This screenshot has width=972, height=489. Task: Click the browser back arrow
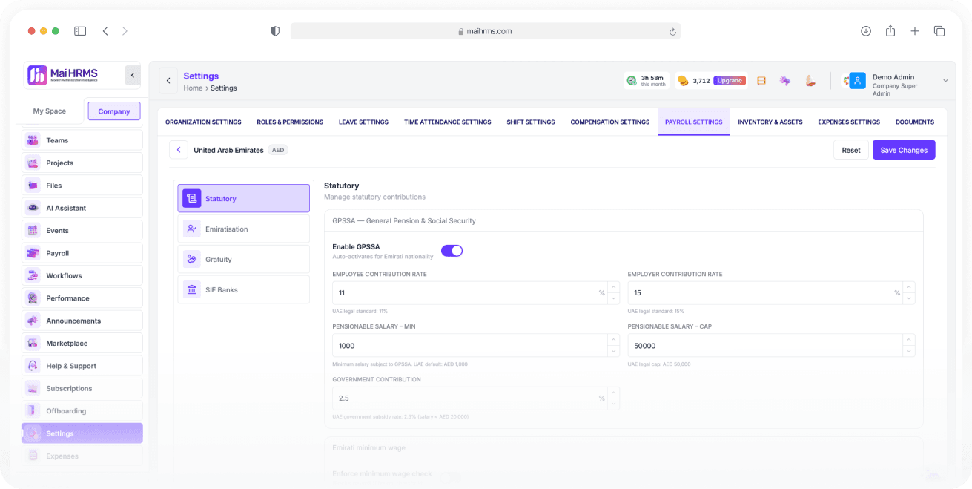[x=105, y=31]
